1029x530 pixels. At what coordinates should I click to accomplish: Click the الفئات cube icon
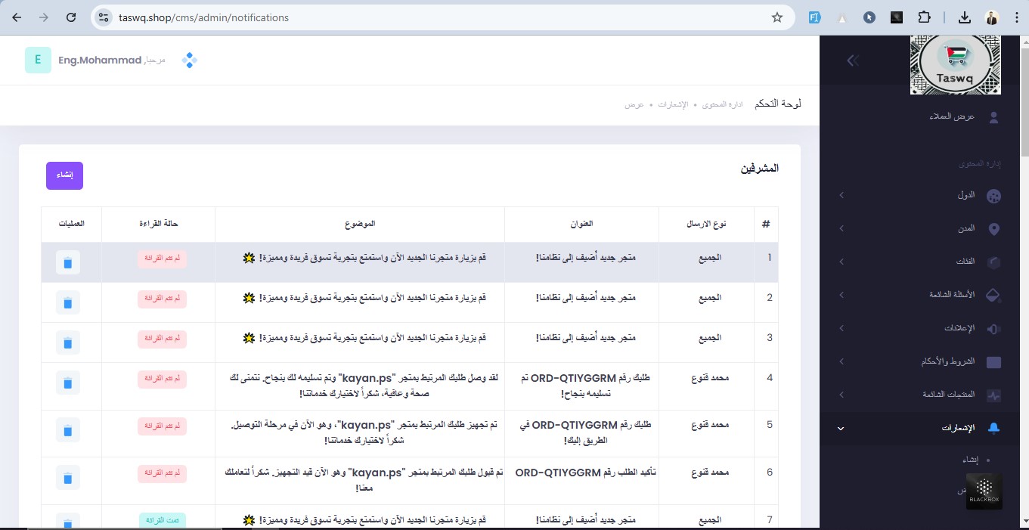993,262
